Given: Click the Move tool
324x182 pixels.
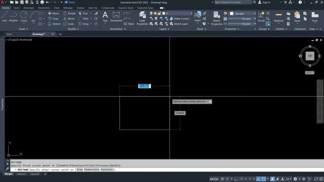Looking at the screenshot, I should (53, 14).
